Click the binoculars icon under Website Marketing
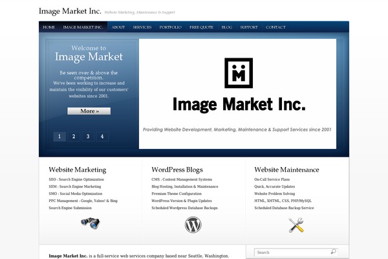The image size is (388, 259). coord(91,223)
